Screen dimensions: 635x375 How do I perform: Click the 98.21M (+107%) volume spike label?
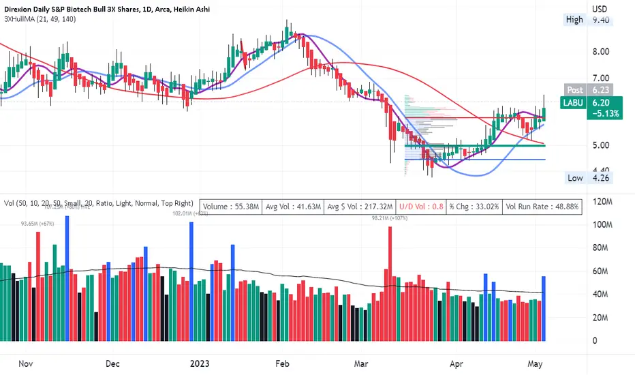pos(390,218)
